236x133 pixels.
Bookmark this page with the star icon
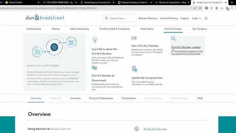click(x=200, y=8)
